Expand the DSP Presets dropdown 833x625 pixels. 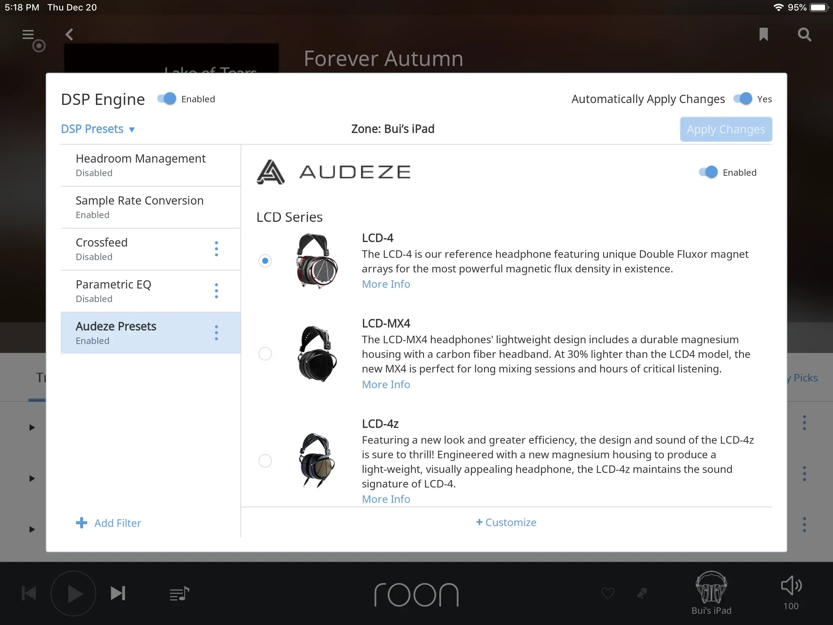(98, 129)
